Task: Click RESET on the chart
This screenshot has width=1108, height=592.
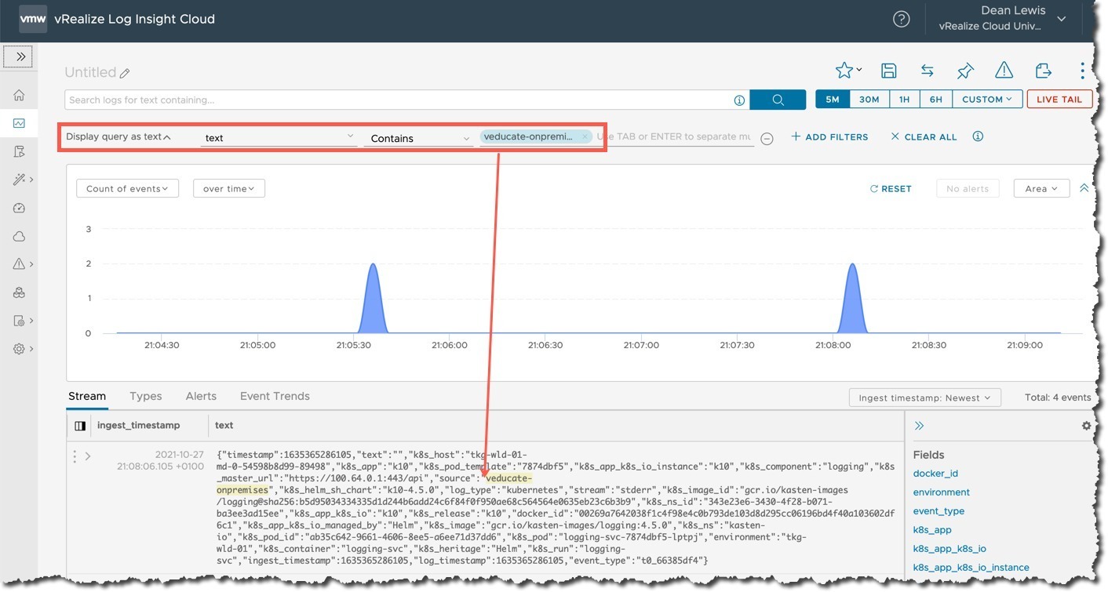Action: click(x=891, y=188)
